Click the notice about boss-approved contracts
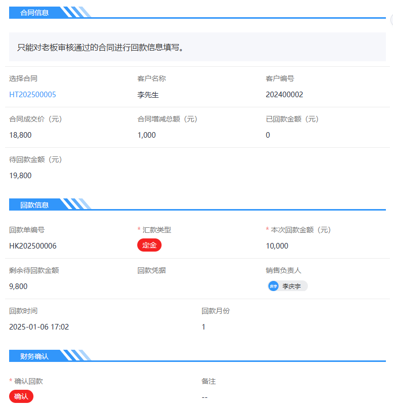The image size is (393, 409). point(100,48)
